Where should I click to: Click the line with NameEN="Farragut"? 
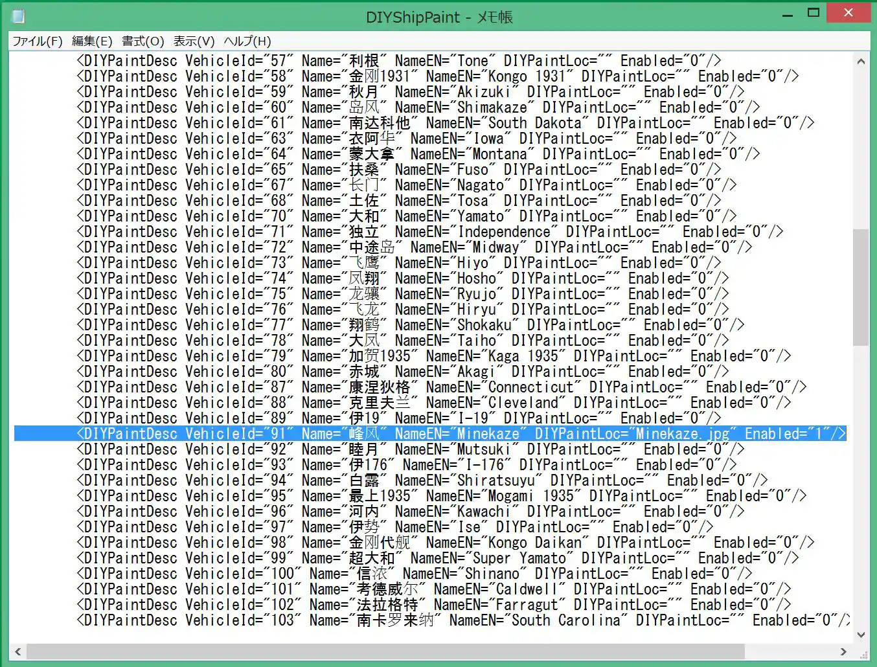tap(433, 605)
